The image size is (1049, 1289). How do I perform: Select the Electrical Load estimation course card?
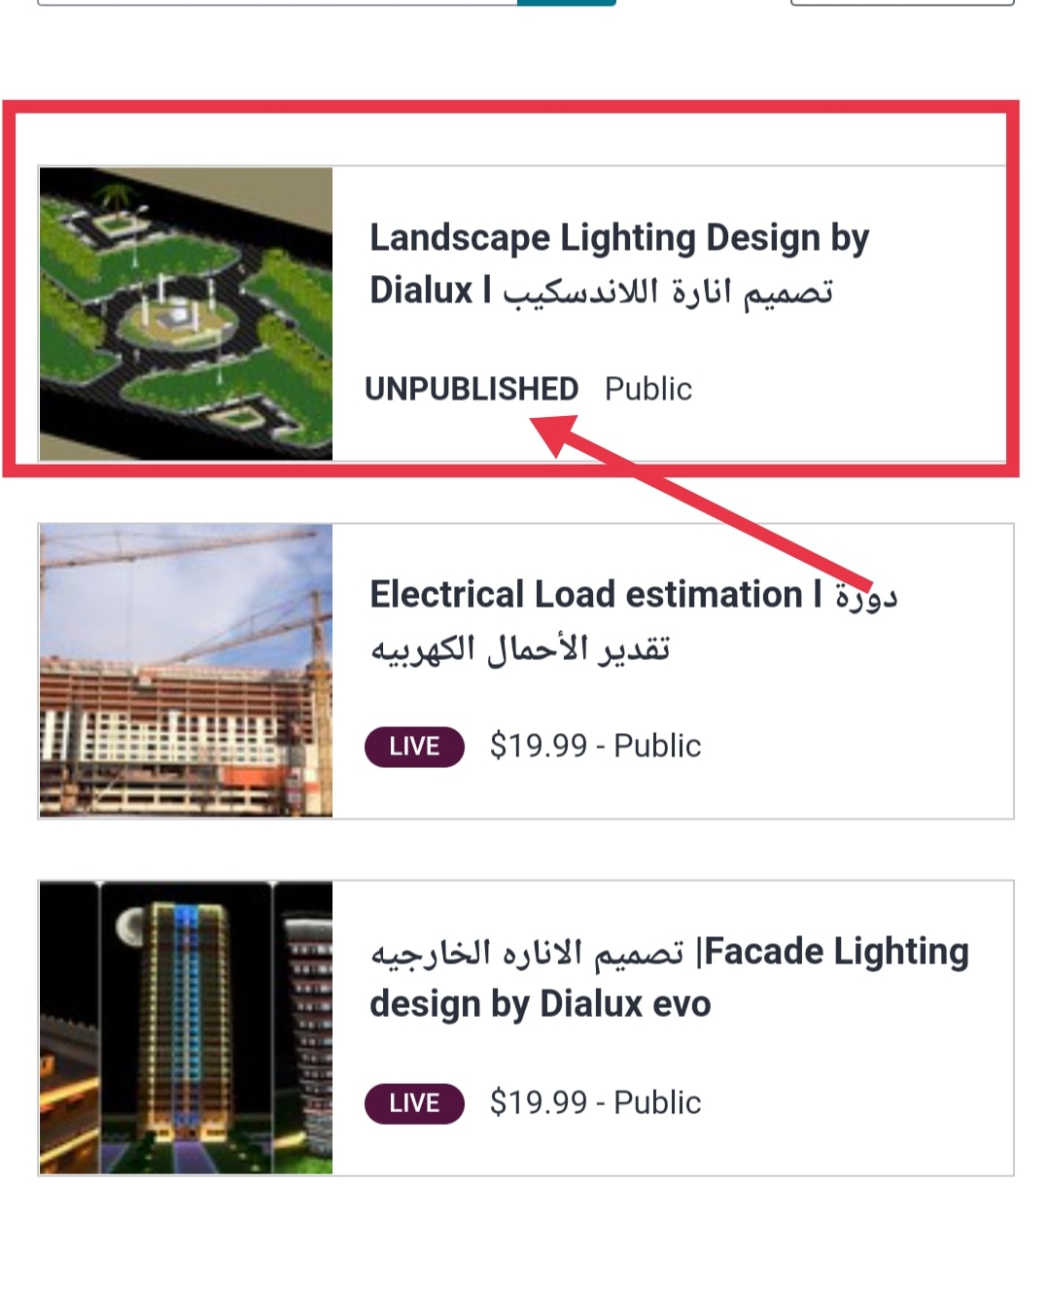tap(526, 671)
